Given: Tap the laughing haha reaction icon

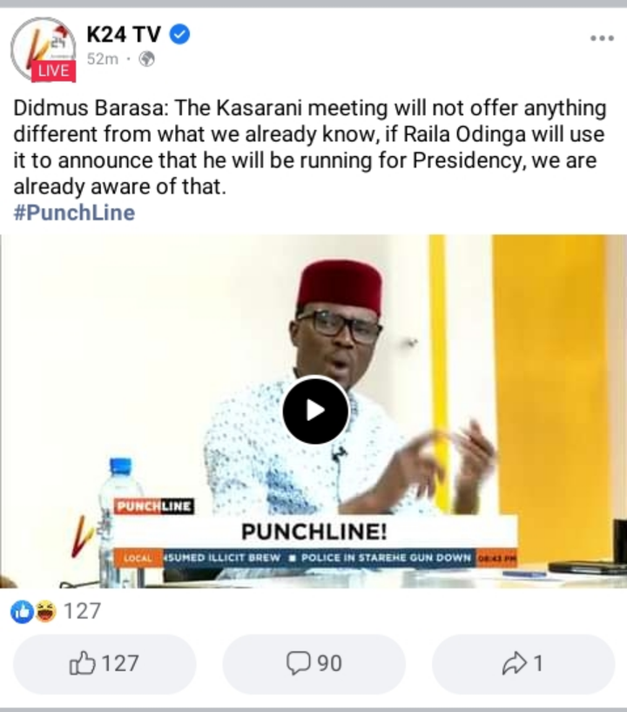Looking at the screenshot, I should click(46, 611).
